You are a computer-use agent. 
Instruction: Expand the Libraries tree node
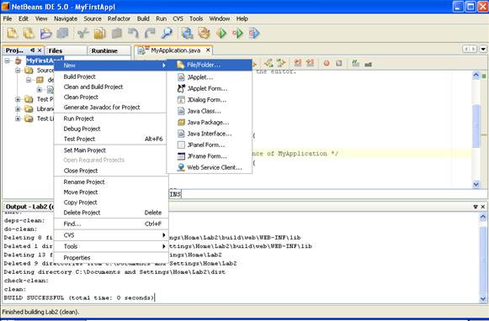18,109
